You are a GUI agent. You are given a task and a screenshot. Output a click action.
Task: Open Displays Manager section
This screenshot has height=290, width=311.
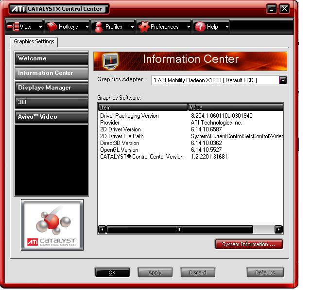tap(51, 88)
